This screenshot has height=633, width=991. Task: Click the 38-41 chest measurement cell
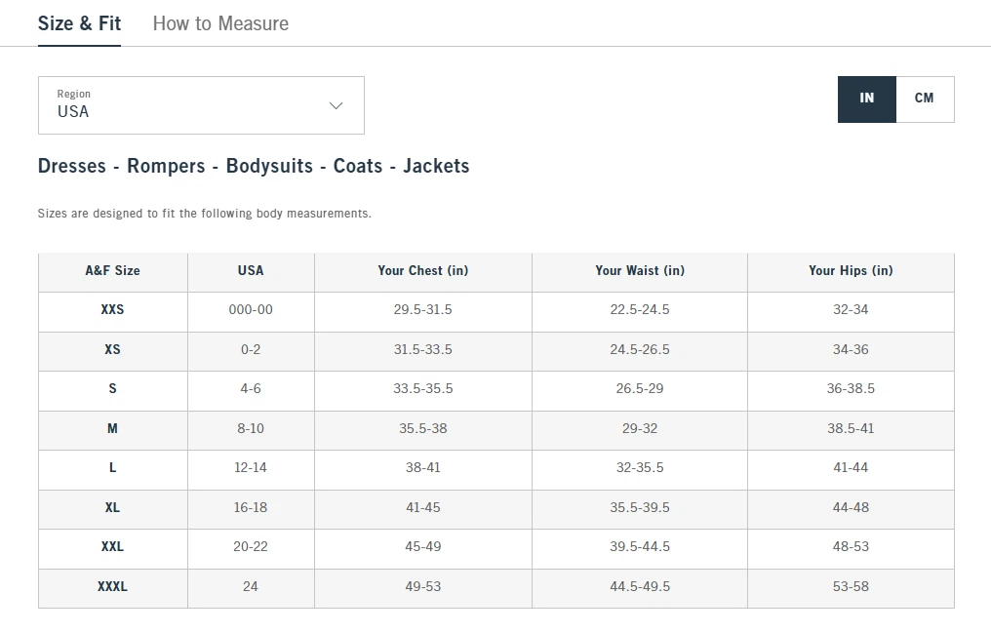(x=422, y=467)
